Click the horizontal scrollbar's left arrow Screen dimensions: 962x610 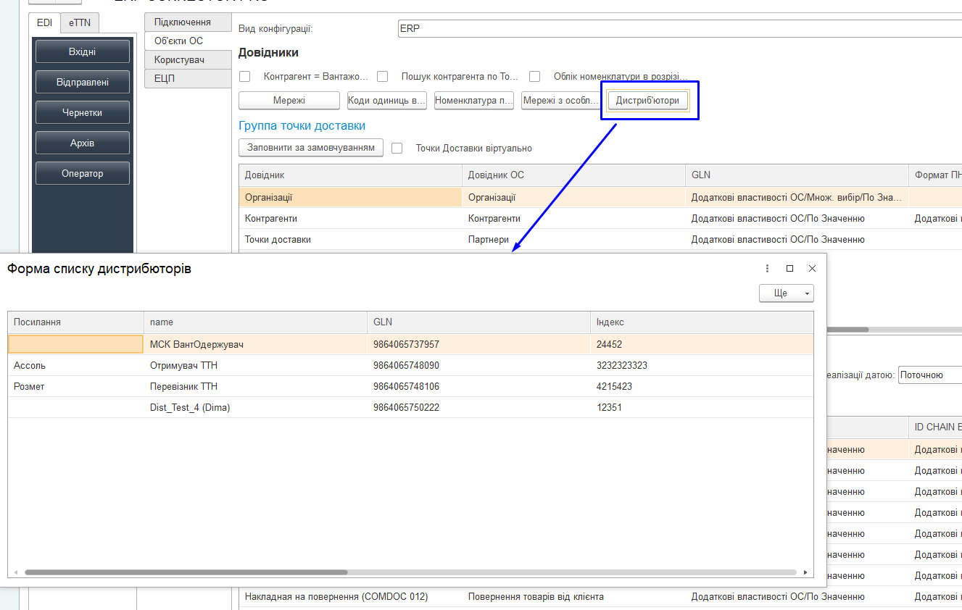(x=15, y=572)
